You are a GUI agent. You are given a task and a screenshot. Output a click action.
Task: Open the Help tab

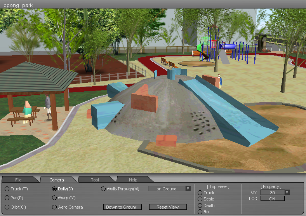pos(133,179)
